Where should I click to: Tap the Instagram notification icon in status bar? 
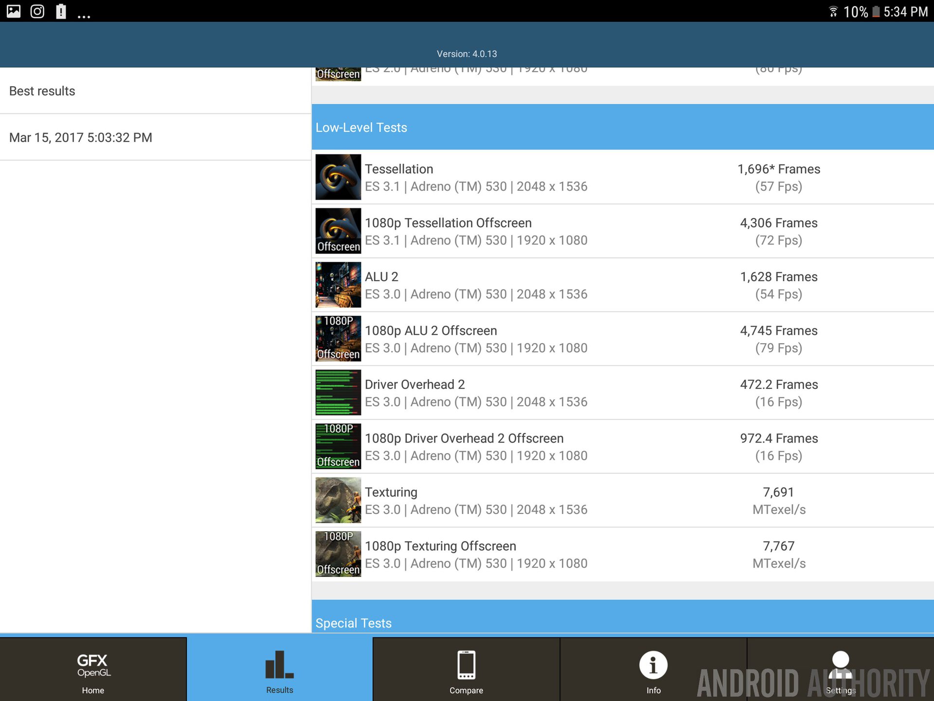[x=37, y=11]
